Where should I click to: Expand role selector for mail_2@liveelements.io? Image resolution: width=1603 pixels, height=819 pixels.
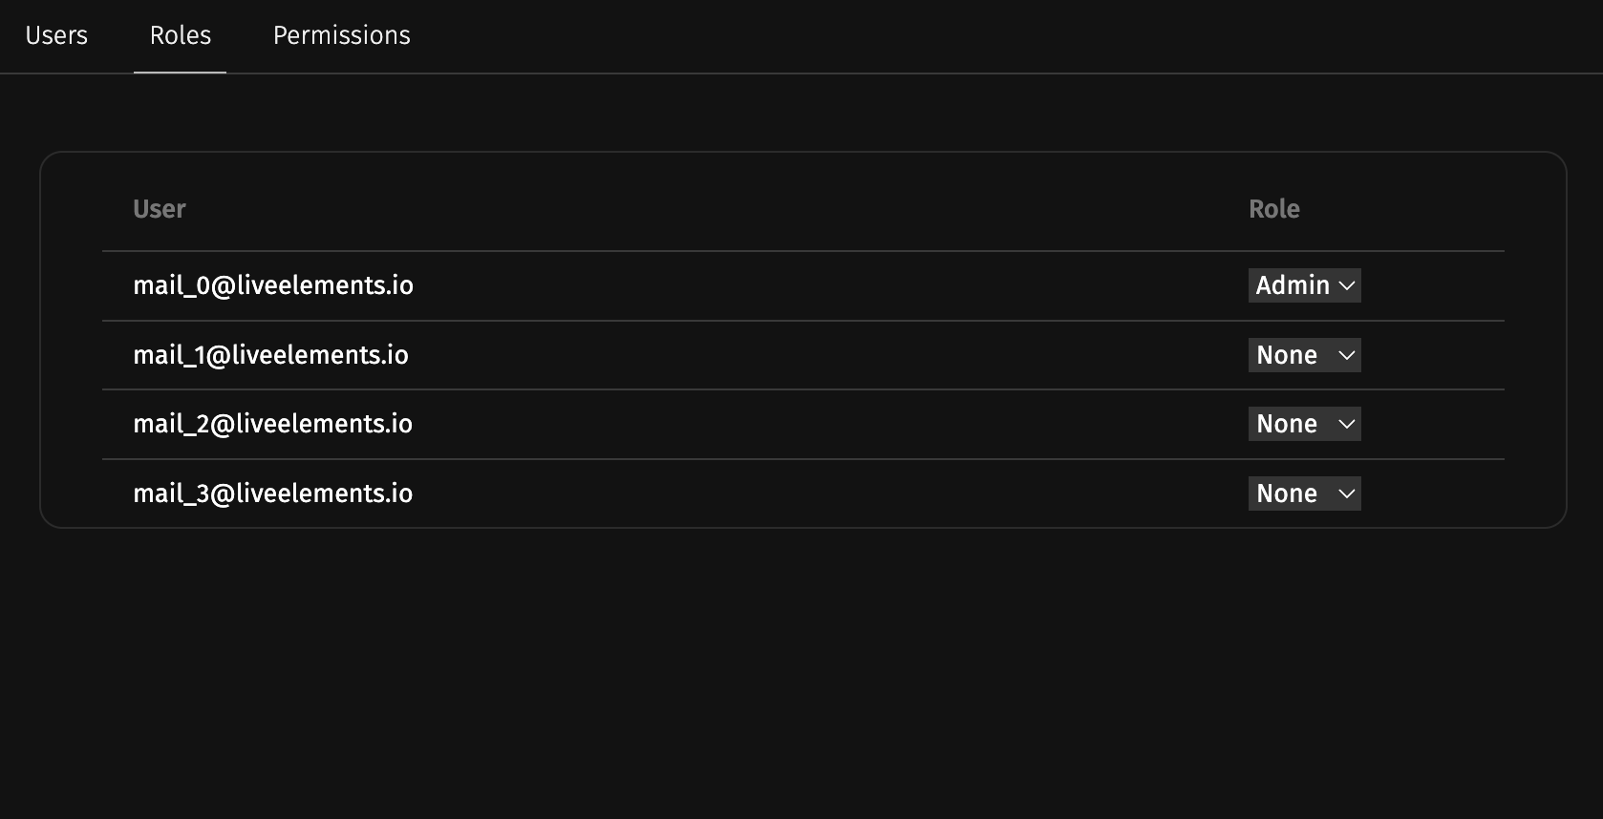(x=1304, y=424)
